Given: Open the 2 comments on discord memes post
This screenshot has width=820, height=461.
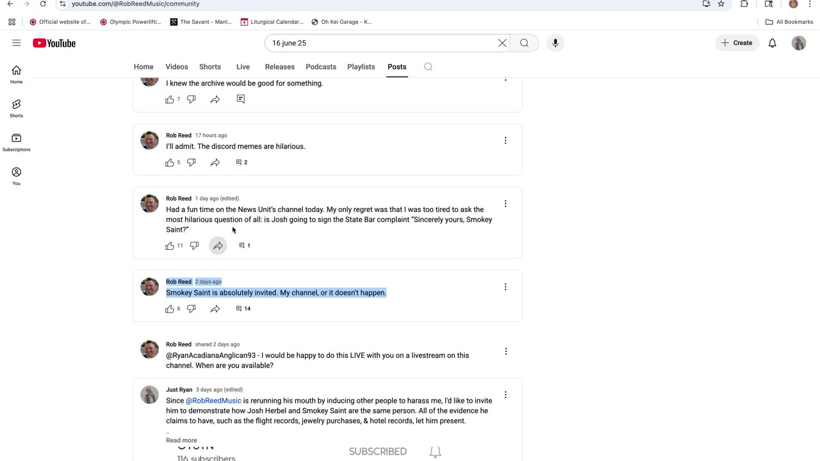Looking at the screenshot, I should tap(242, 163).
